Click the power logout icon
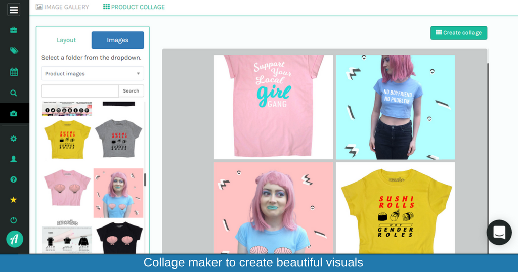Screen dimensions: 518x272 click(x=14, y=220)
